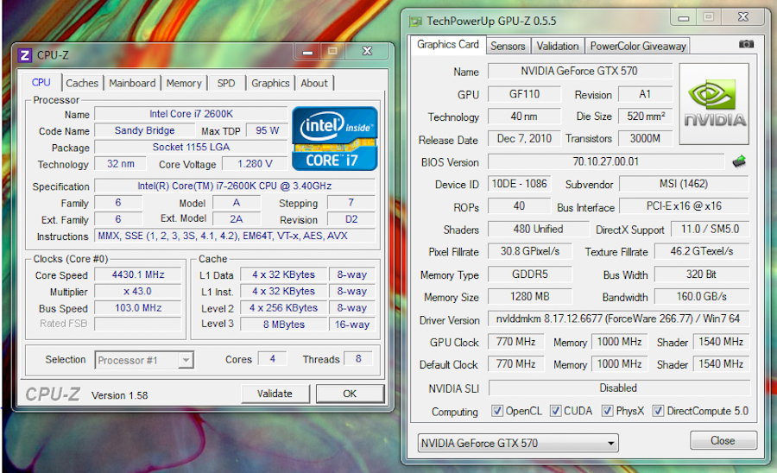Click the BIOS save chip icon in GPU-Z
This screenshot has height=473, width=777.
739,161
